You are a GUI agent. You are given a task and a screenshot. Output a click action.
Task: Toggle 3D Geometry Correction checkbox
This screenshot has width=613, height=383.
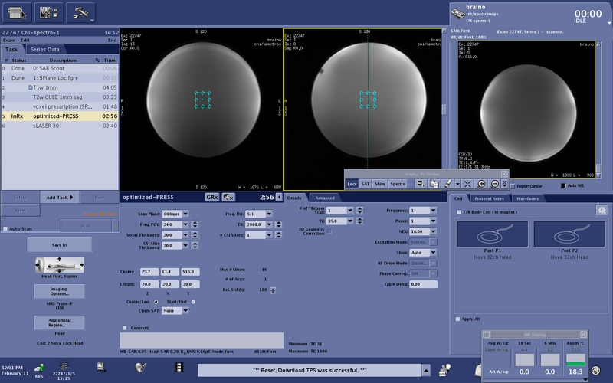pyautogui.click(x=329, y=231)
